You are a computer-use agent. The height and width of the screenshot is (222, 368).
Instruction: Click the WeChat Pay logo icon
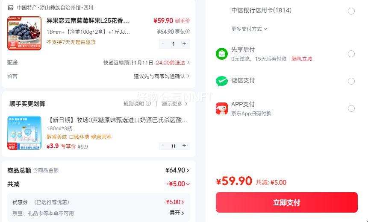tap(222, 81)
